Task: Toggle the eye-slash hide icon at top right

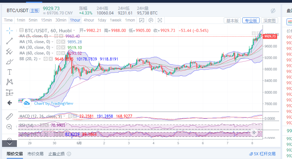Action: tap(273, 11)
